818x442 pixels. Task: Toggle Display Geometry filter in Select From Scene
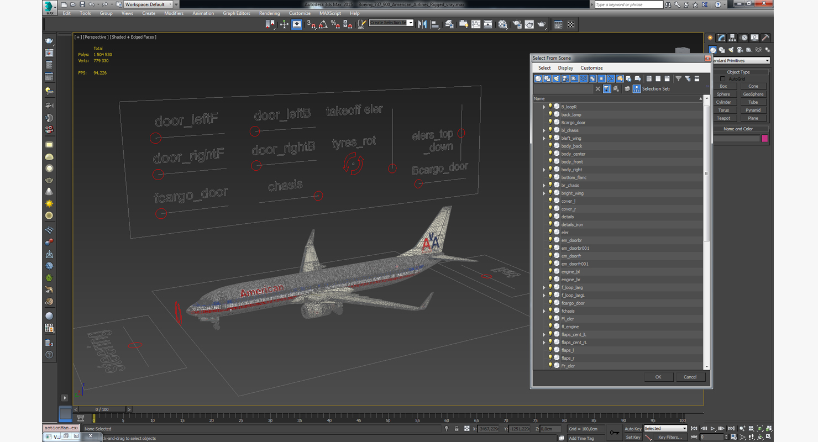[x=538, y=78]
